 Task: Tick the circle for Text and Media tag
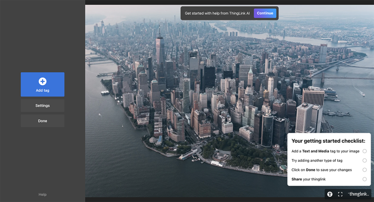pos(365,151)
